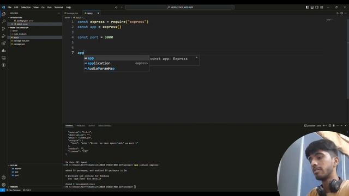Switch to the Debug Console panel tab
The width and height of the screenshot is (349, 196).
click(105, 126)
